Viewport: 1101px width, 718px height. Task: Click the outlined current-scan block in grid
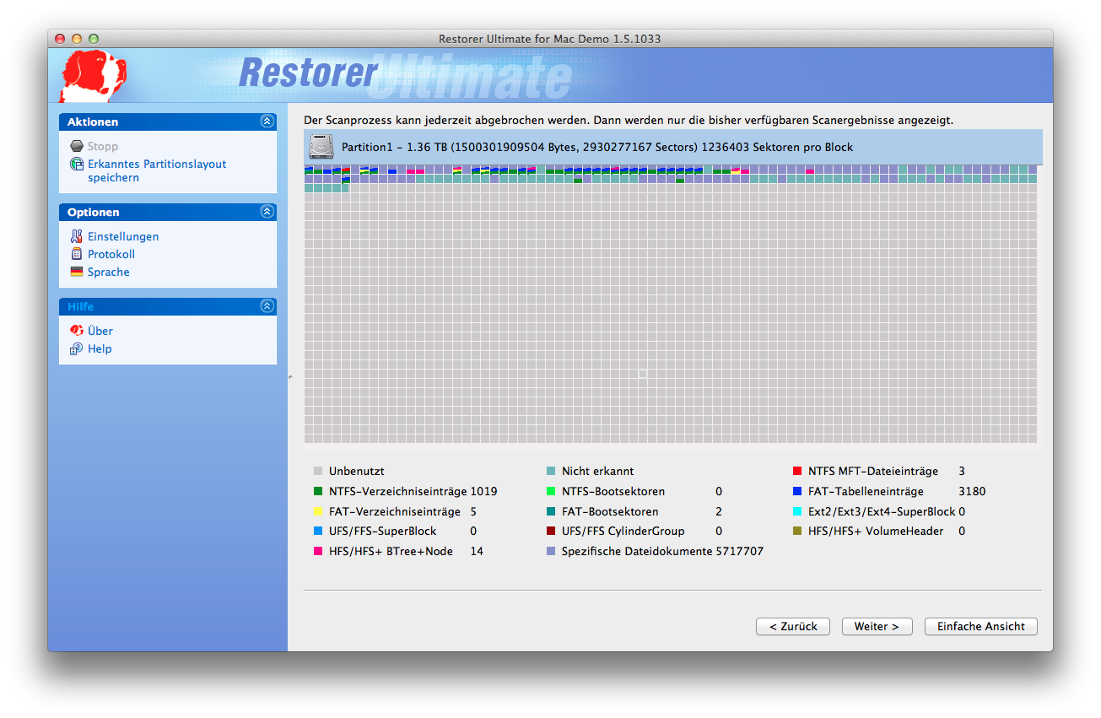point(643,373)
